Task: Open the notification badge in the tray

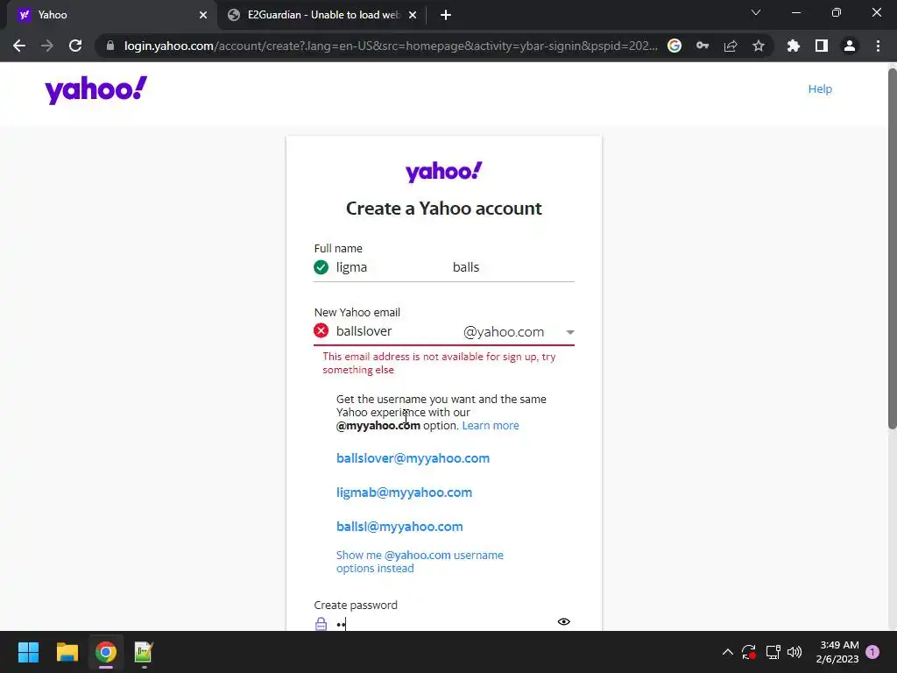Action: pos(872,652)
